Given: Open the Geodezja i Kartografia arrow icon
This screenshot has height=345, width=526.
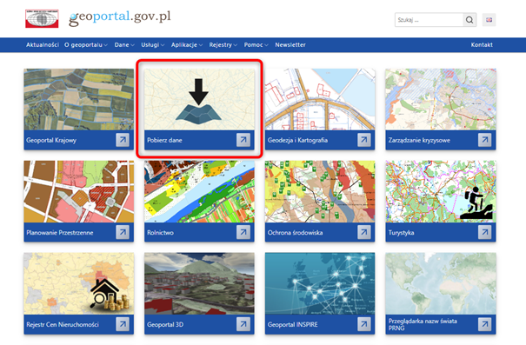Looking at the screenshot, I should pyautogui.click(x=364, y=140).
